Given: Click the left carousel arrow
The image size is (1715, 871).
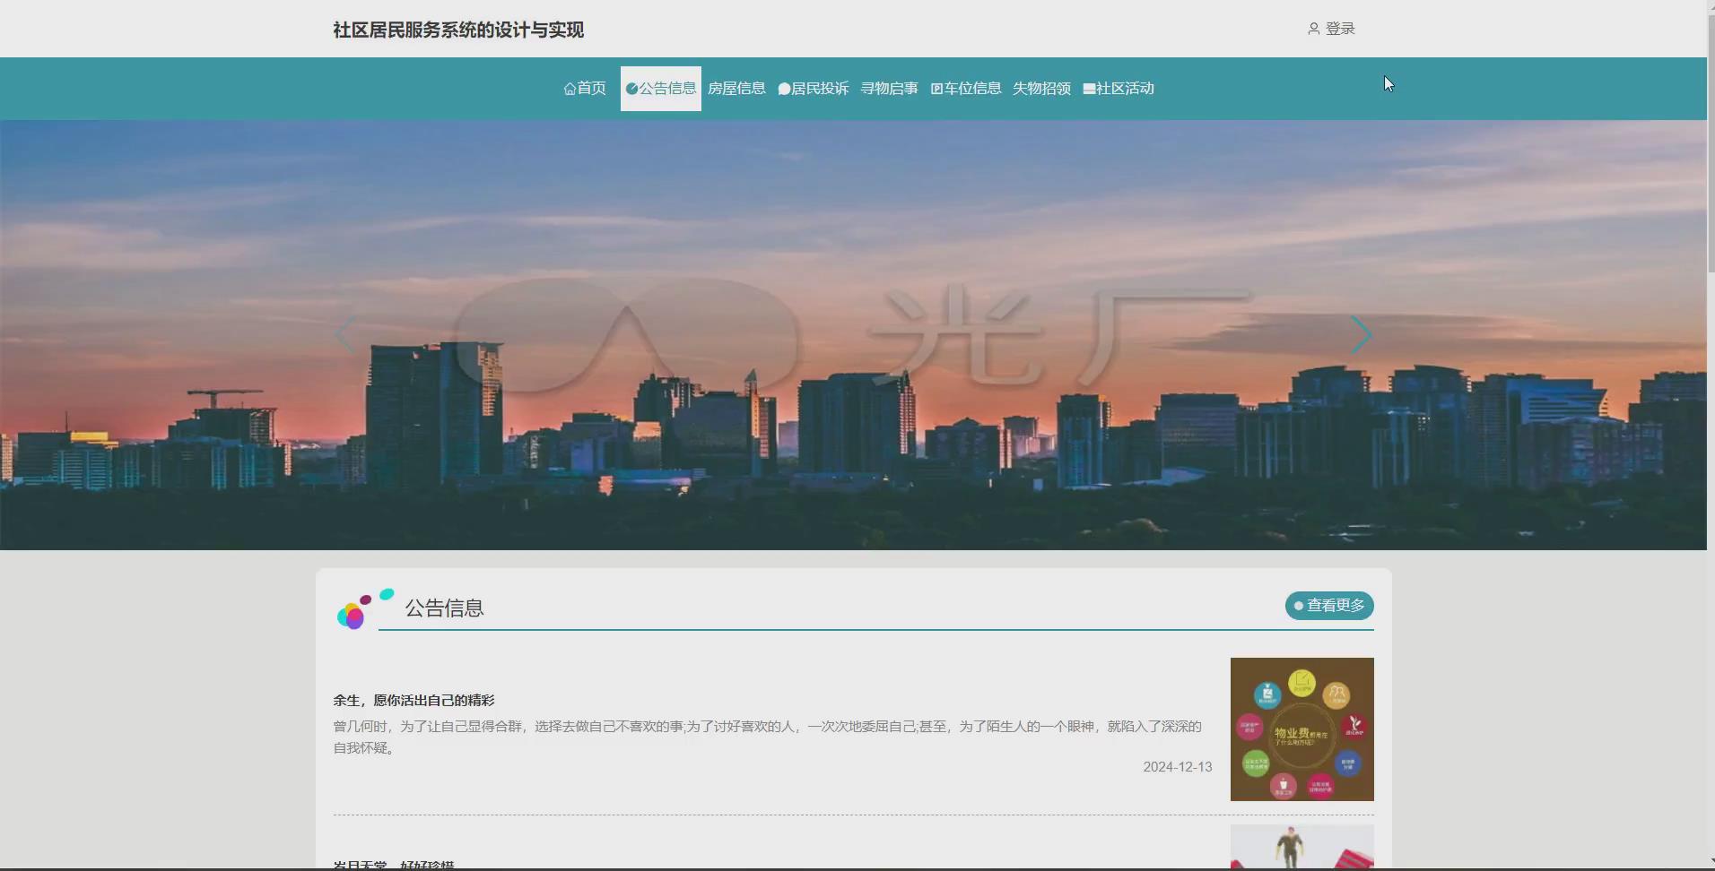Looking at the screenshot, I should [x=345, y=334].
